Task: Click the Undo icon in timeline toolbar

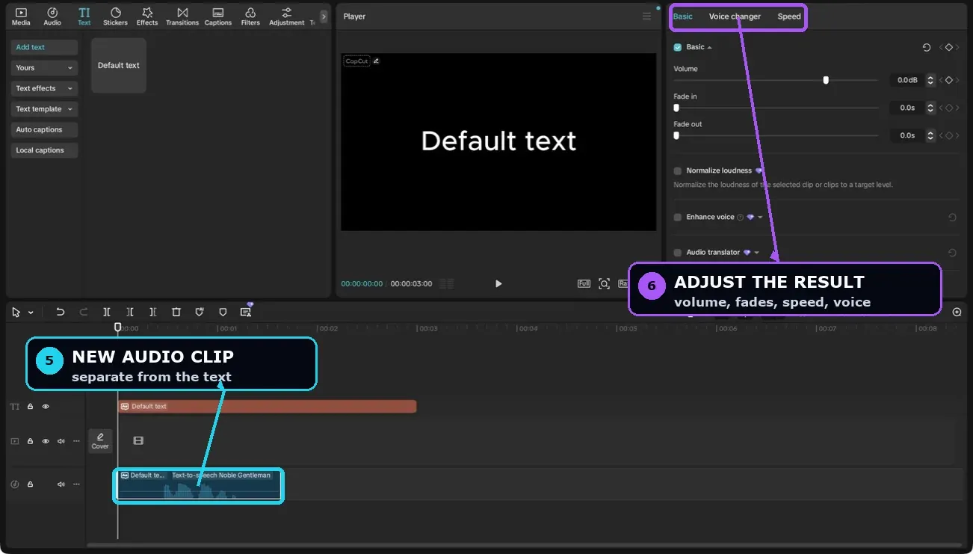Action: [61, 312]
